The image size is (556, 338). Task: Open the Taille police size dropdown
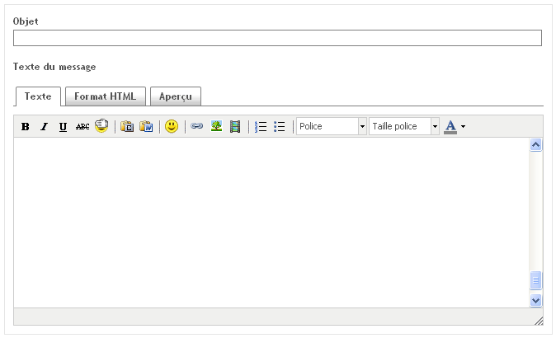435,127
